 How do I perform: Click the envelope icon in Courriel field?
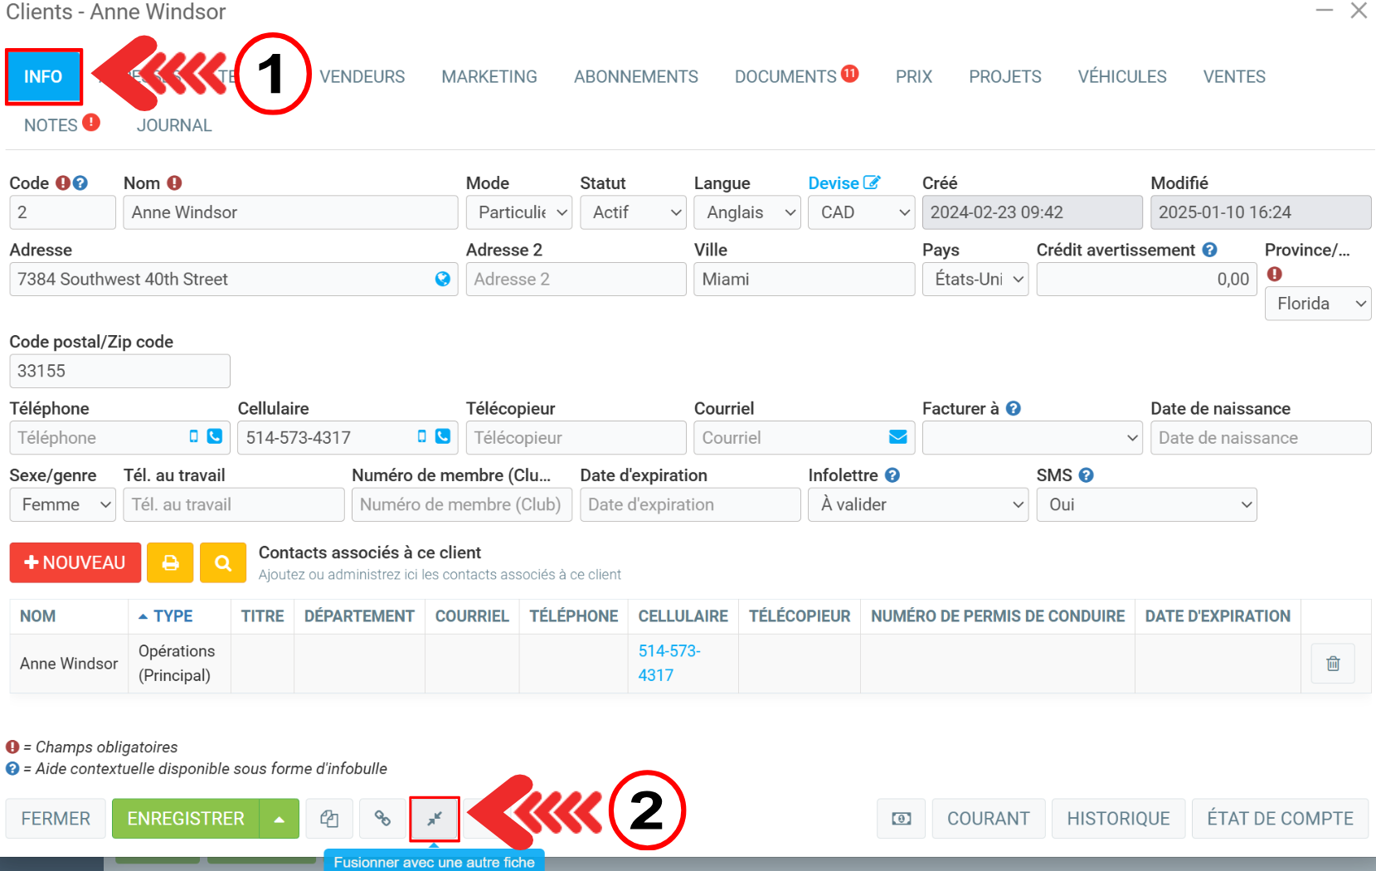point(897,437)
